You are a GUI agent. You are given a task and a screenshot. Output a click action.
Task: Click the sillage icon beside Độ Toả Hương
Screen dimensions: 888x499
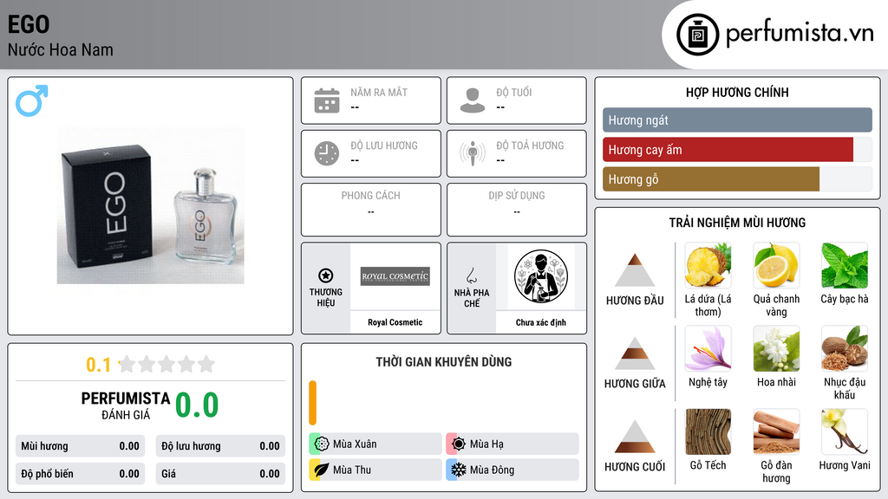[473, 153]
